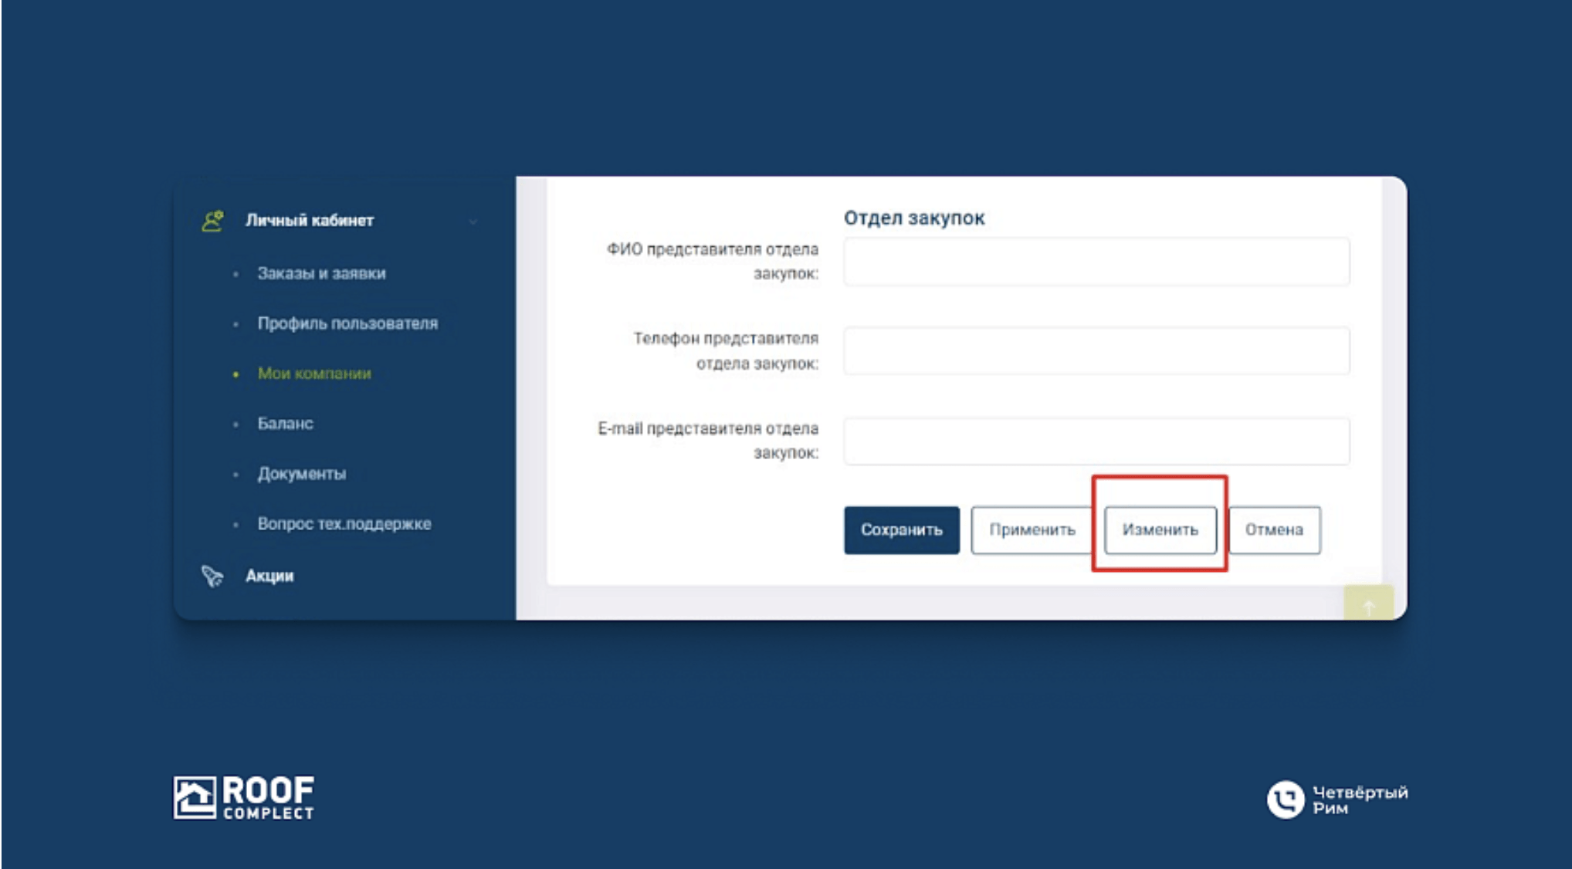The height and width of the screenshot is (869, 1572).
Task: Click the ROOF Complect house logo
Action: tap(195, 797)
